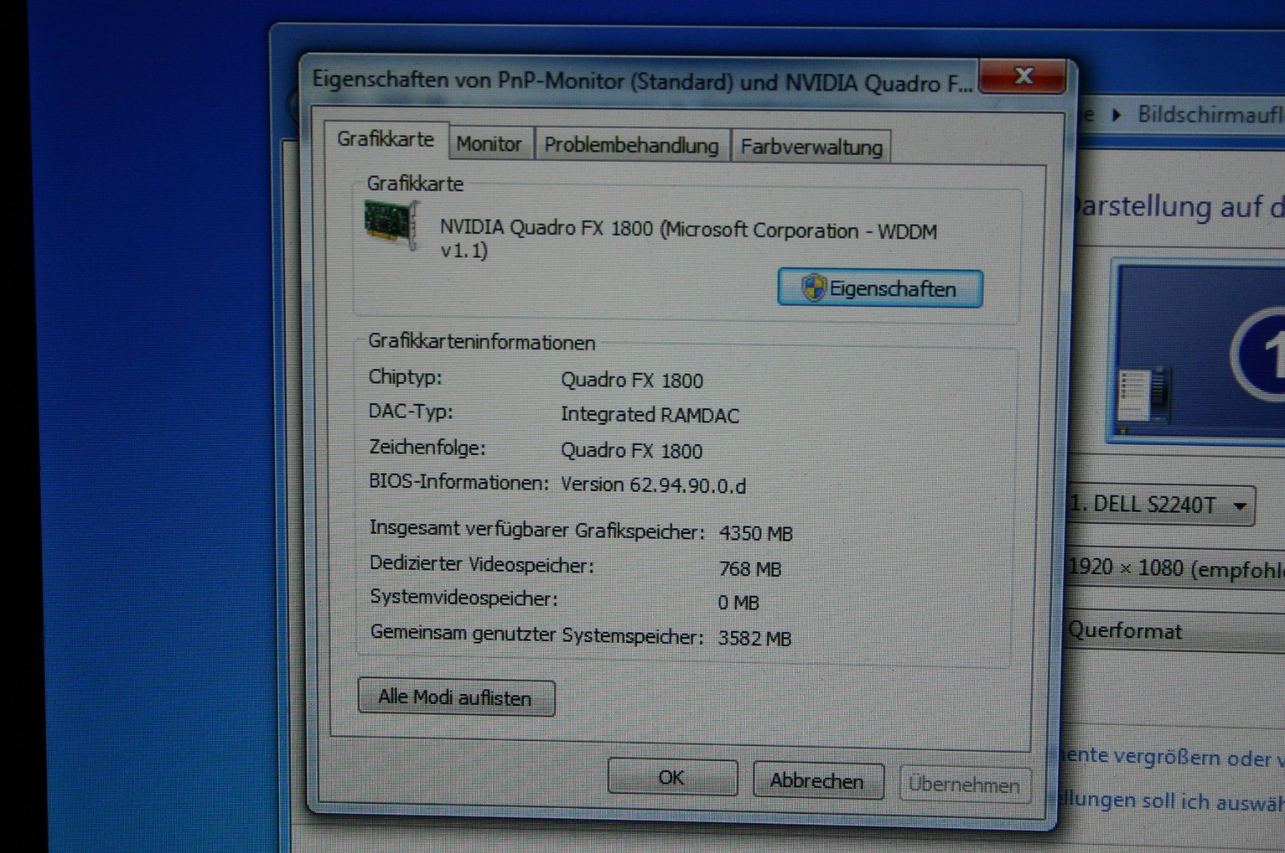Click the DAC-Typ label
The height and width of the screenshot is (853, 1285).
410,412
